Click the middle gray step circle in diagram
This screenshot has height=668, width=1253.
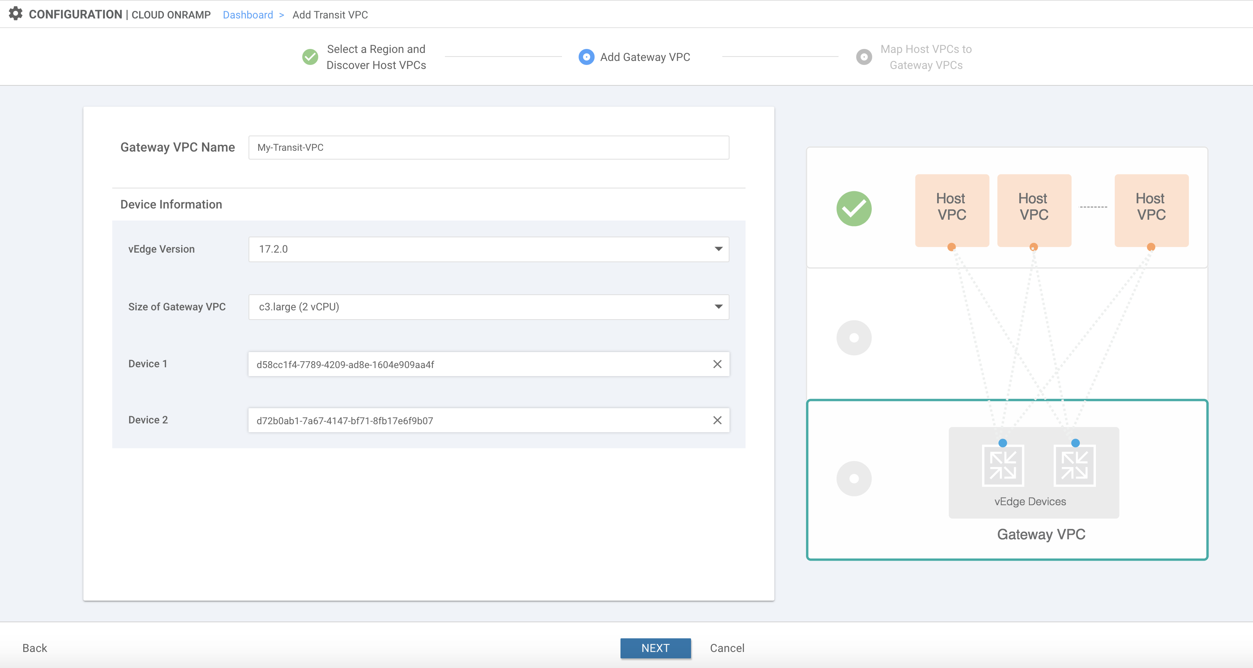[x=854, y=338]
